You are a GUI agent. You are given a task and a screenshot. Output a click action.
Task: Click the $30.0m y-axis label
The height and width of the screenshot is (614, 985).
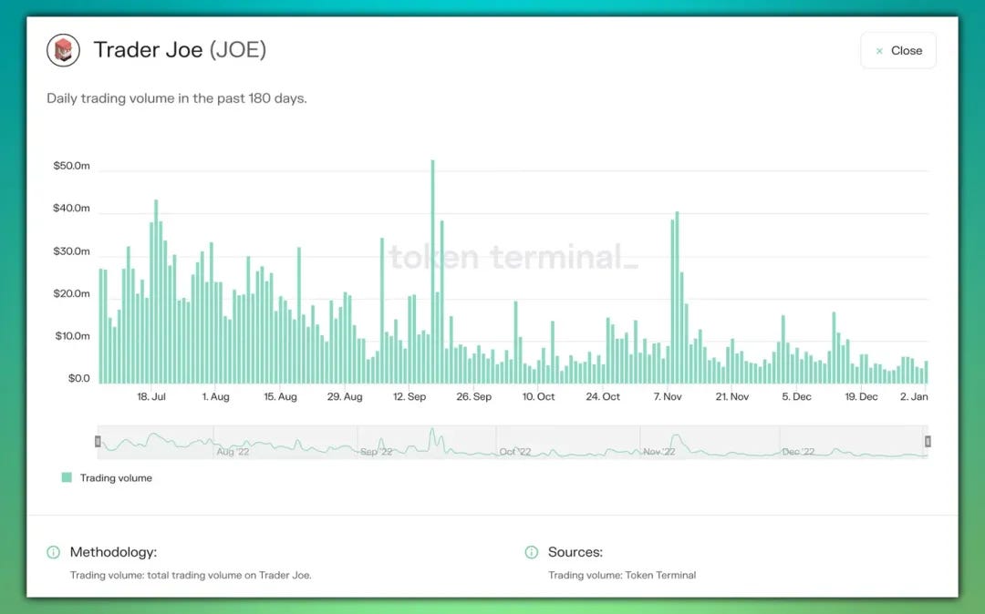[x=72, y=251]
